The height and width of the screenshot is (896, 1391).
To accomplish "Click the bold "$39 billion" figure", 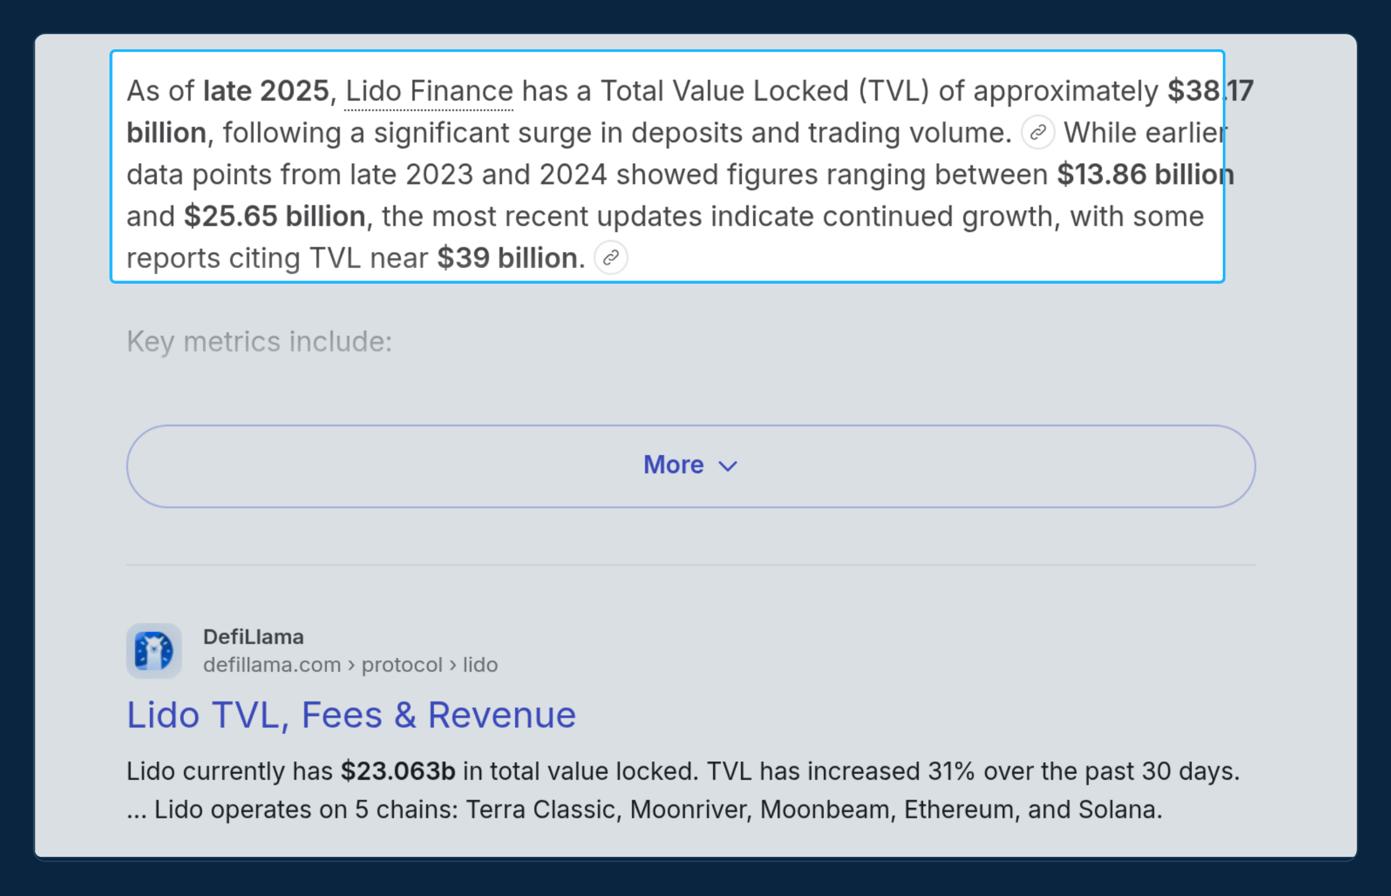I will [x=508, y=258].
